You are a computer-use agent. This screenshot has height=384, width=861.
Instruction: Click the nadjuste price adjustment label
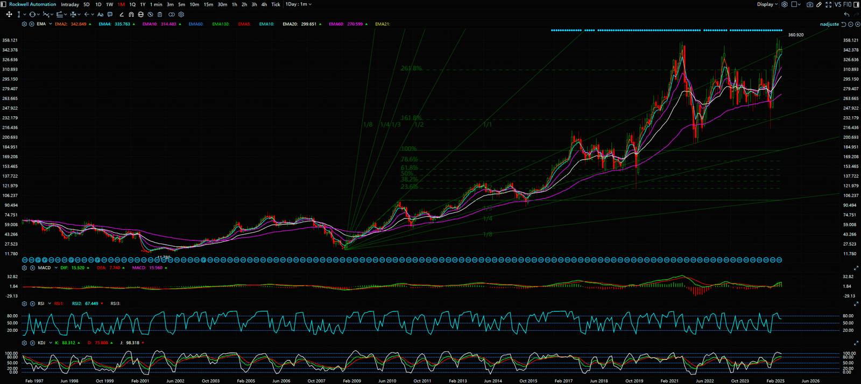click(829, 24)
